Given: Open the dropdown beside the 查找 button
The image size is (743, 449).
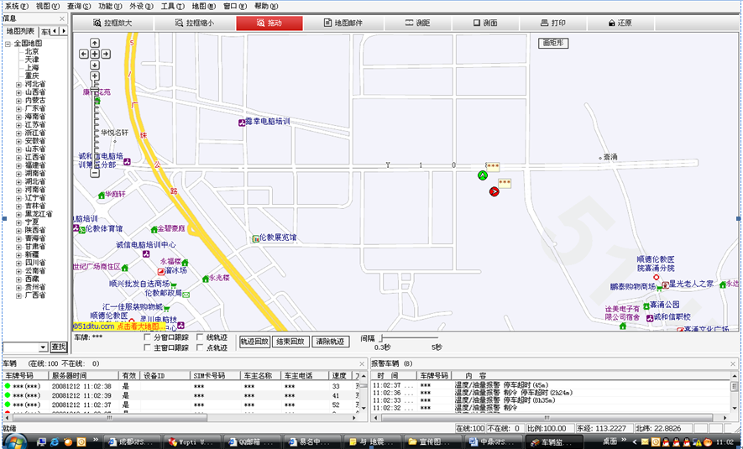Looking at the screenshot, I should click(43, 347).
